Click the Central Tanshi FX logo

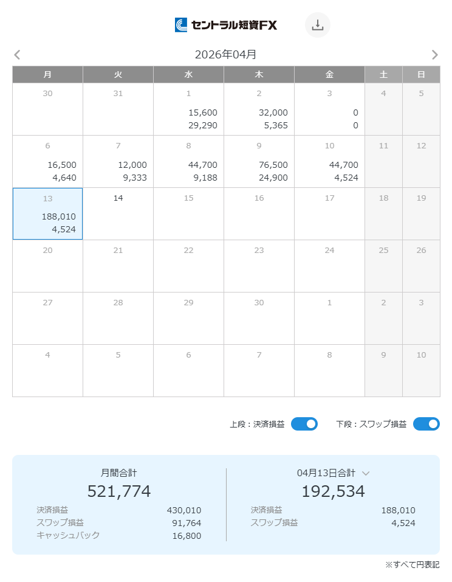pyautogui.click(x=226, y=25)
